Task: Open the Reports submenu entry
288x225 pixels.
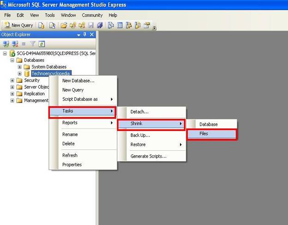Action: [x=83, y=122]
